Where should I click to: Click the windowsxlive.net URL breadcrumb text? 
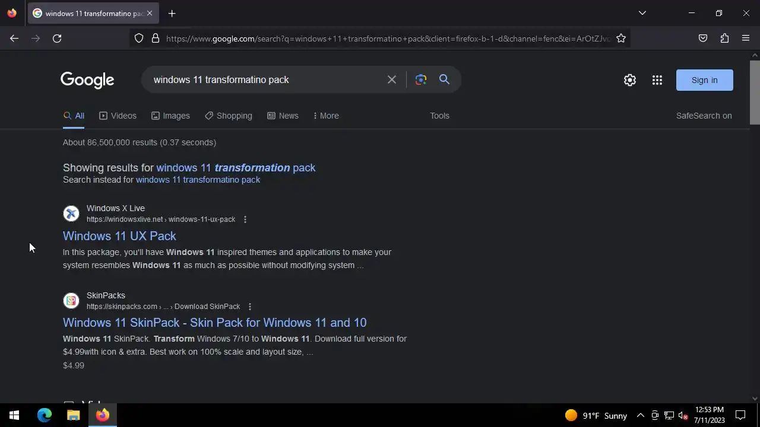pyautogui.click(x=161, y=219)
